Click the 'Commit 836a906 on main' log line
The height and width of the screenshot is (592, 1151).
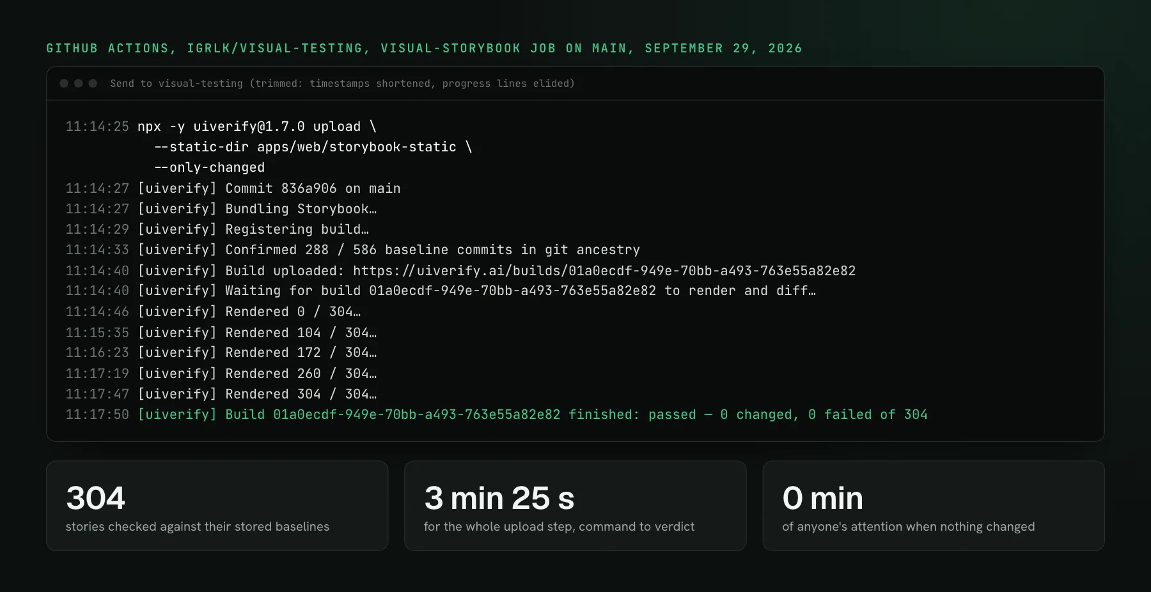pos(269,188)
